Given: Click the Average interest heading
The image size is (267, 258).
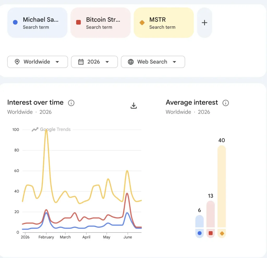Looking at the screenshot, I should [x=192, y=102].
